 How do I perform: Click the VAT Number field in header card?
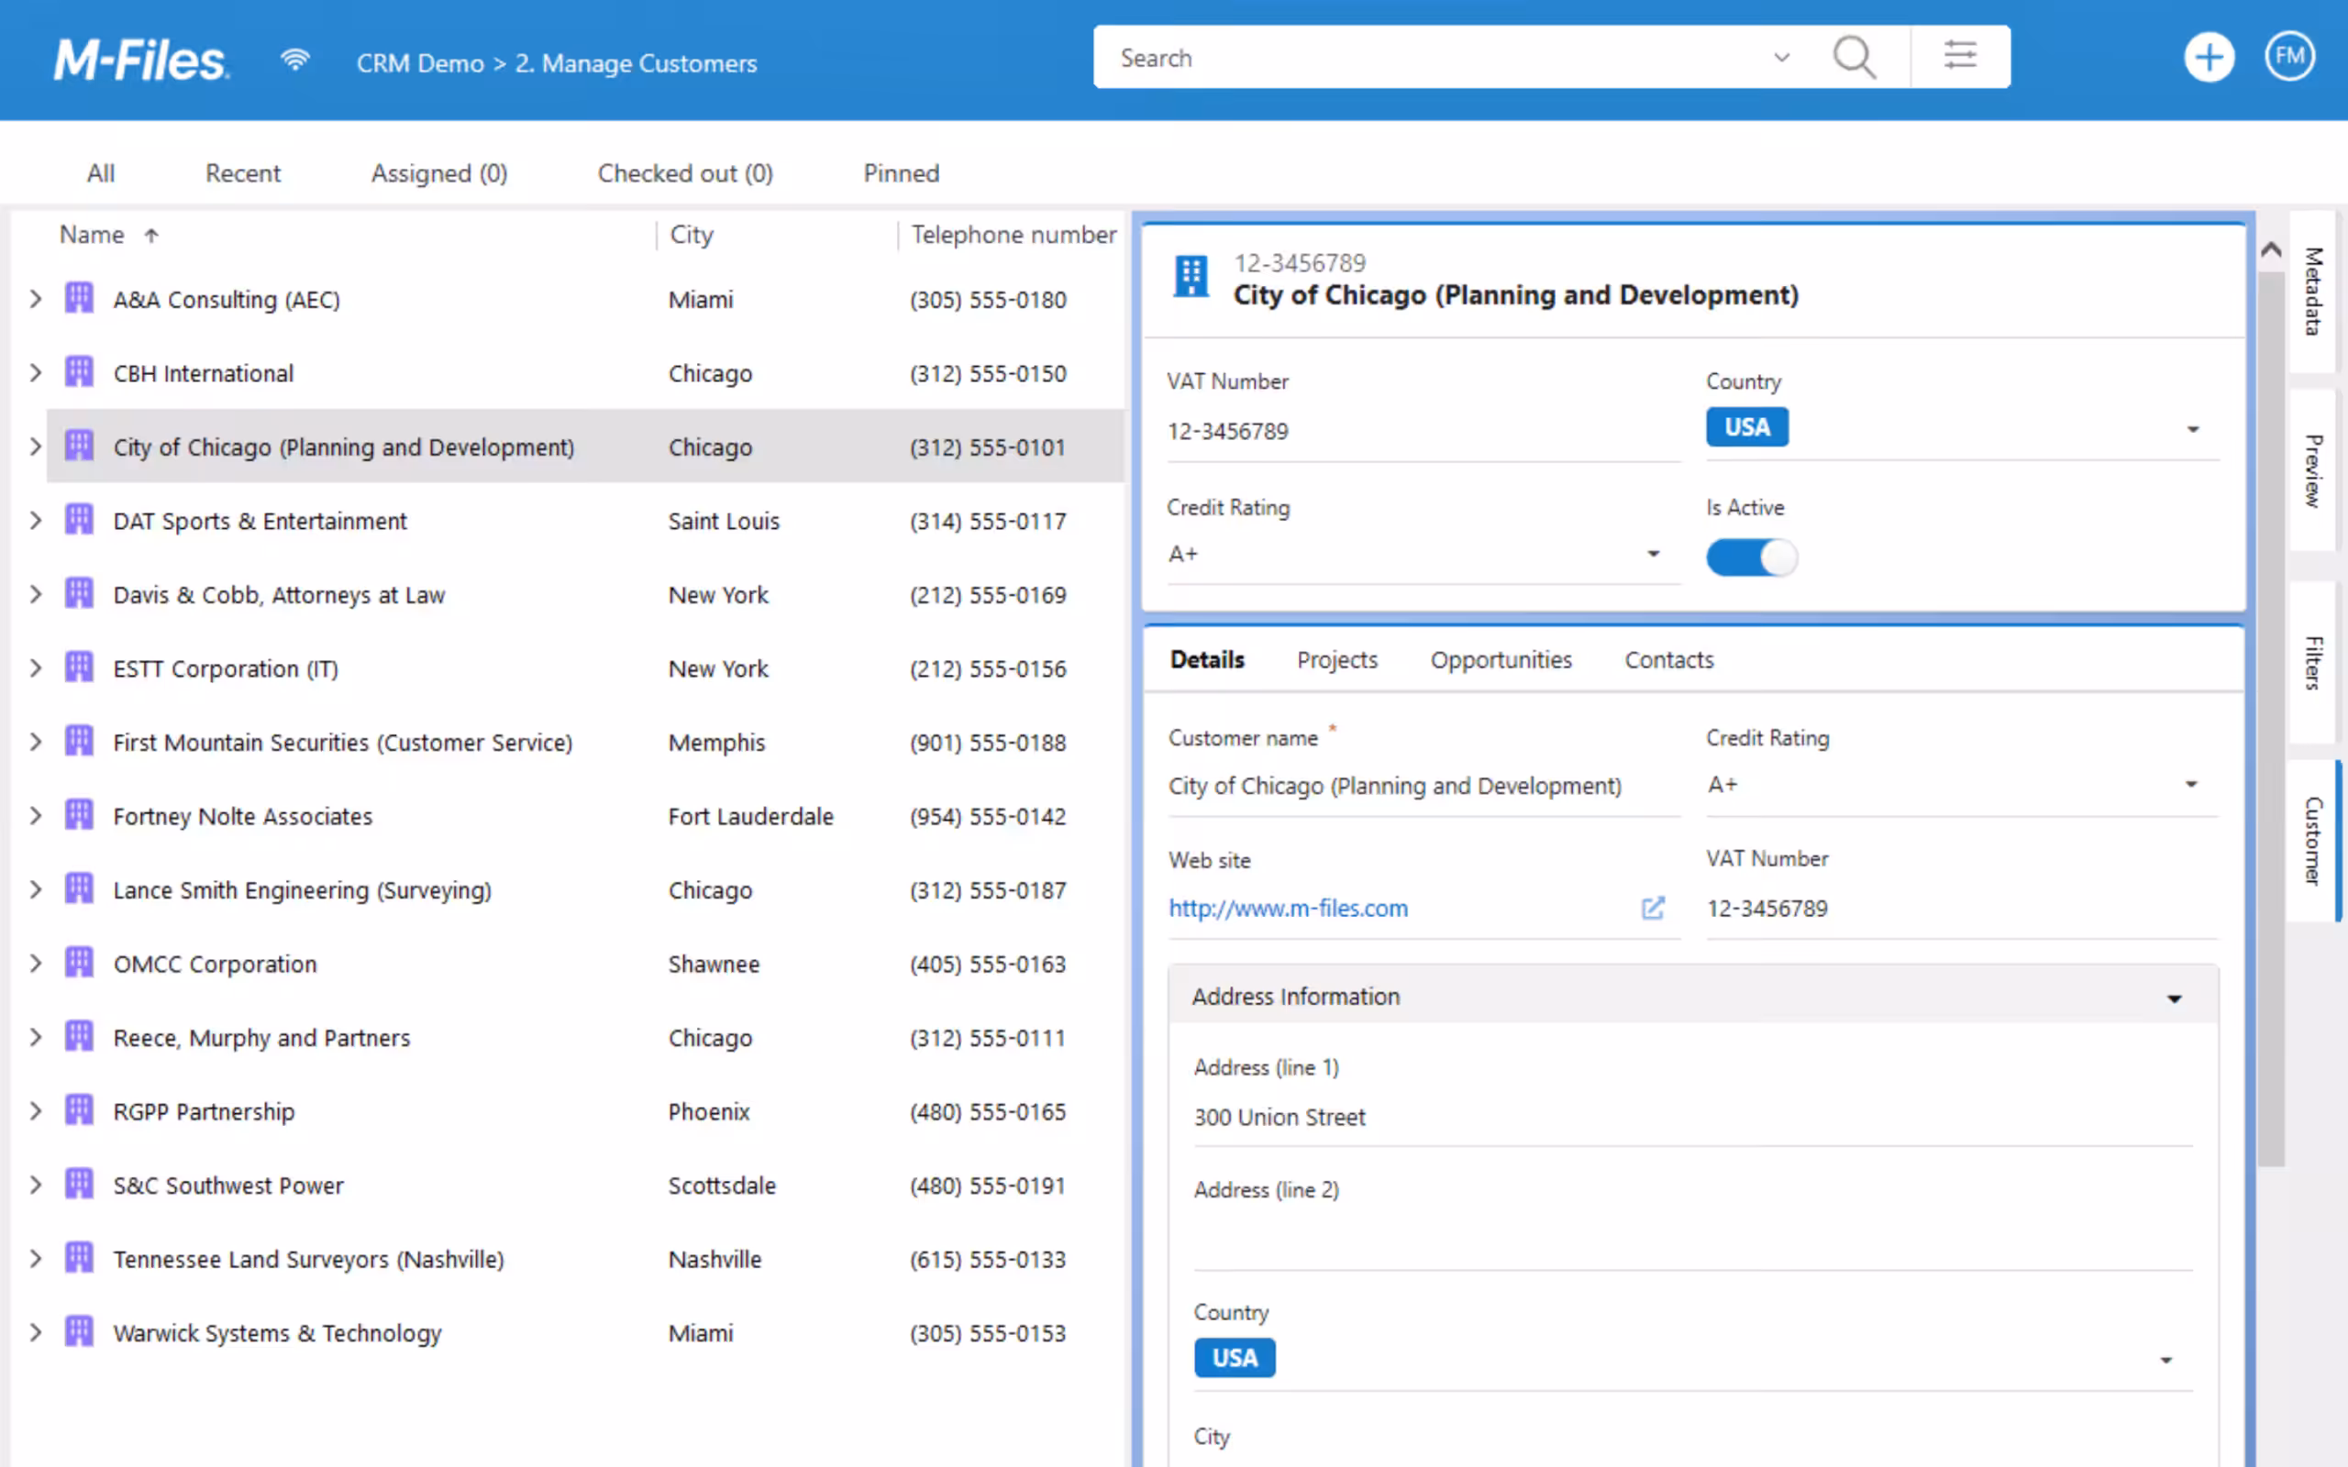pos(1423,432)
